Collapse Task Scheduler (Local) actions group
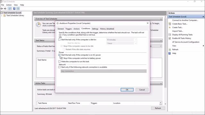The width and height of the screenshot is (205, 115). 203,17
